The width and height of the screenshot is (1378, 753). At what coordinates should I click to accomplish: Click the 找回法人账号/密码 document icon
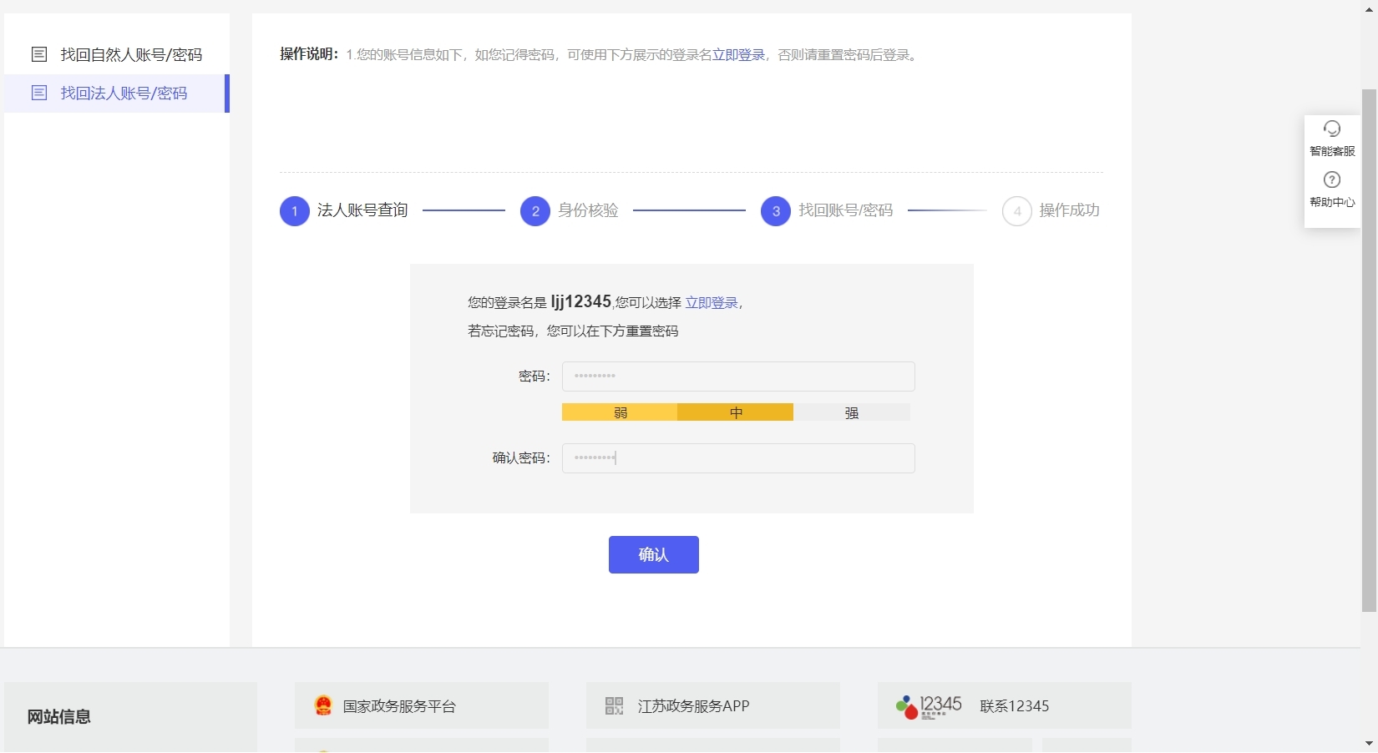(39, 93)
